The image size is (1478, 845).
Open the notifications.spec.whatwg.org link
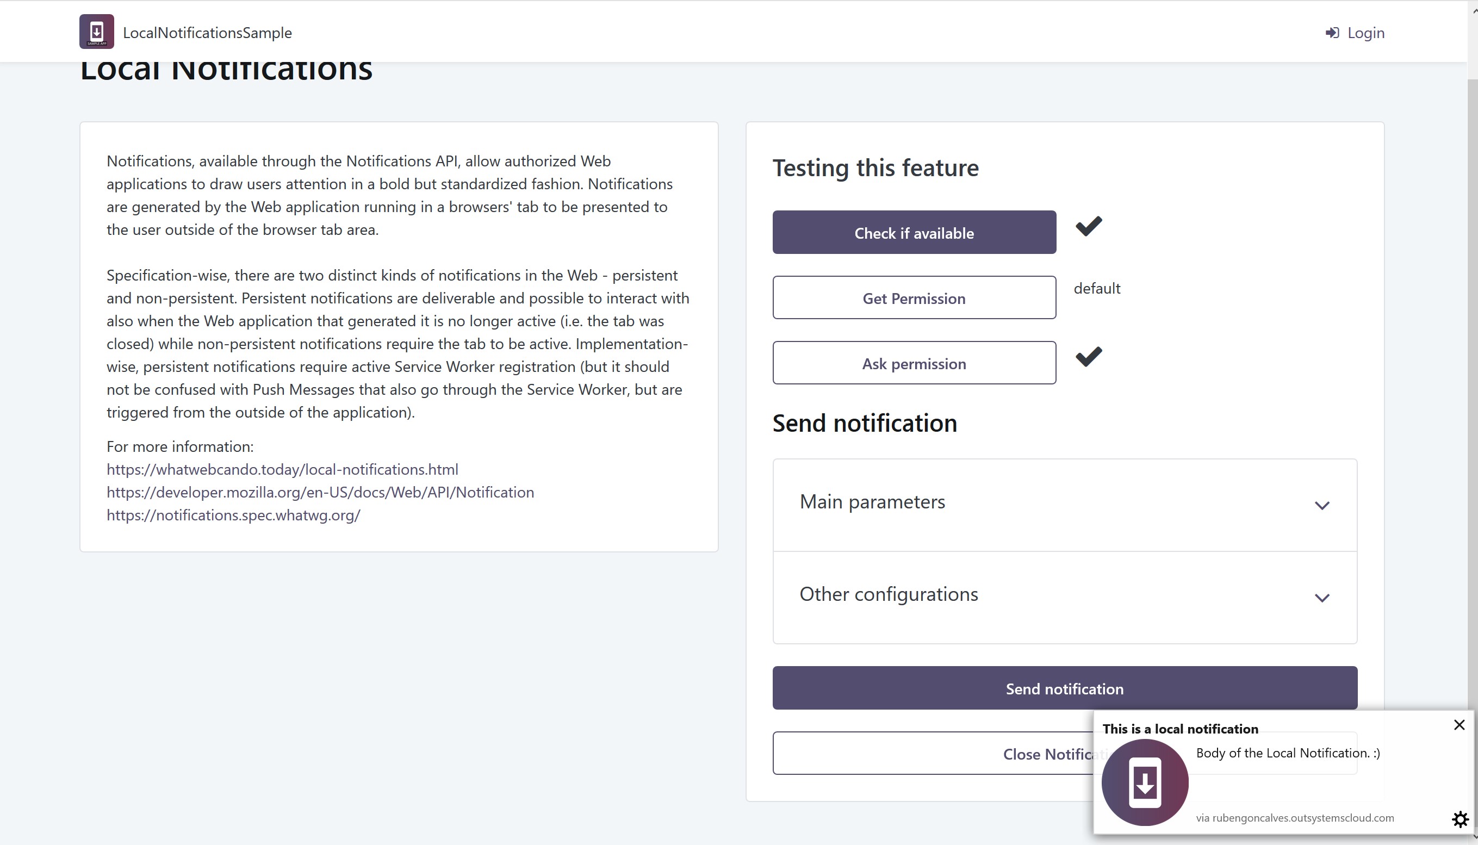233,515
